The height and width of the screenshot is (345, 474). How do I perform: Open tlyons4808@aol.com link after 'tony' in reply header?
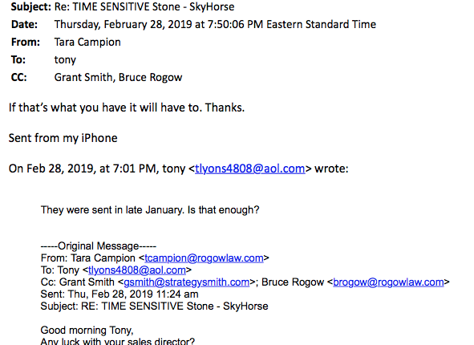249,168
